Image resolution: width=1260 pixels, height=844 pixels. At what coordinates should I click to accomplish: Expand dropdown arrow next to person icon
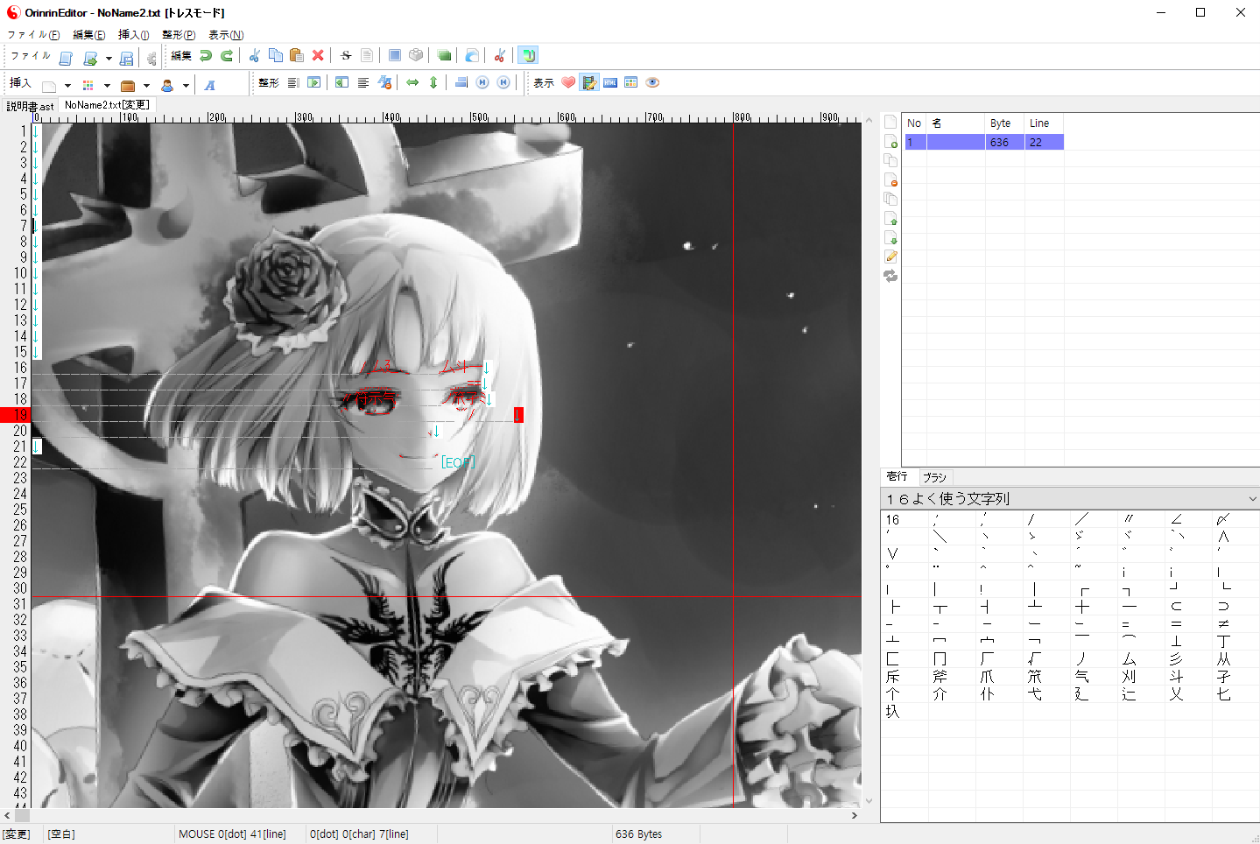click(x=186, y=86)
